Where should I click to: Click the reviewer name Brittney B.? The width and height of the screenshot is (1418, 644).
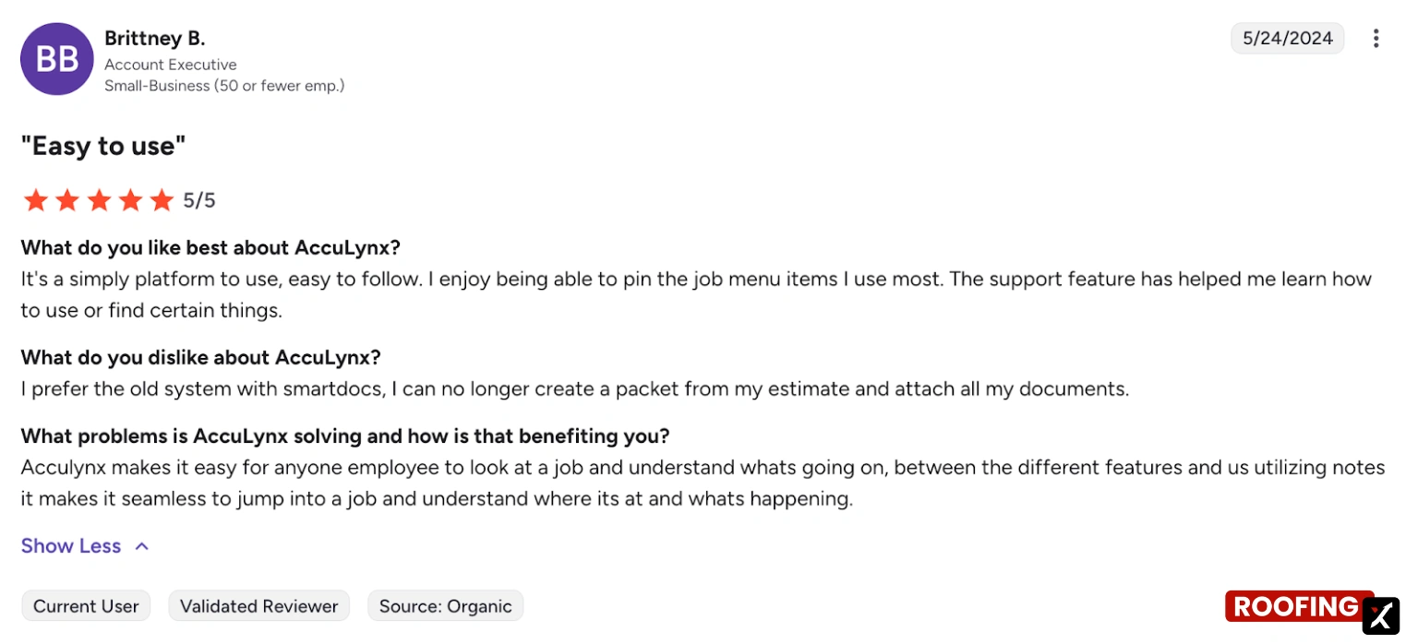tap(154, 38)
